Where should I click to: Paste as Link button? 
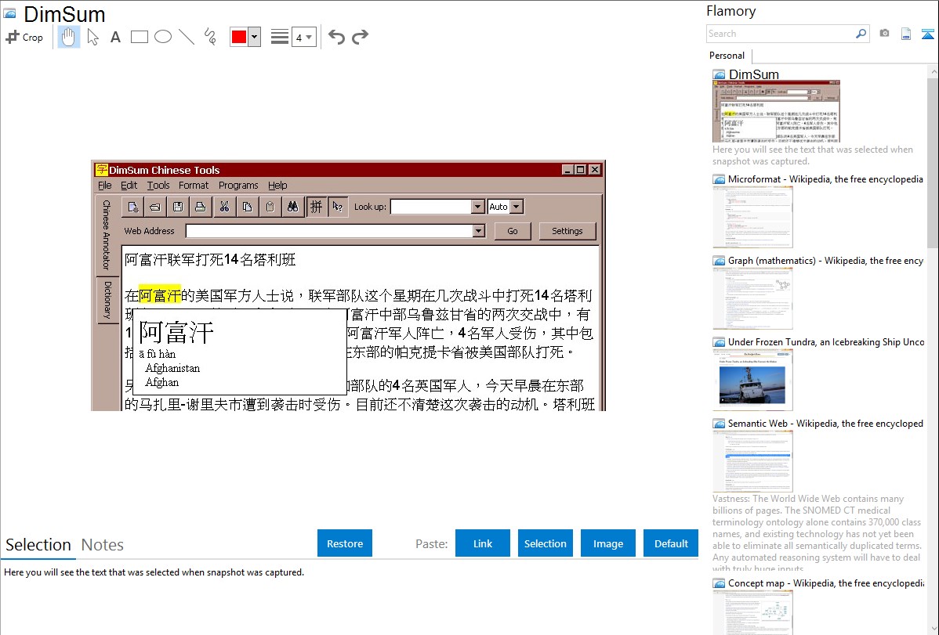(x=483, y=543)
